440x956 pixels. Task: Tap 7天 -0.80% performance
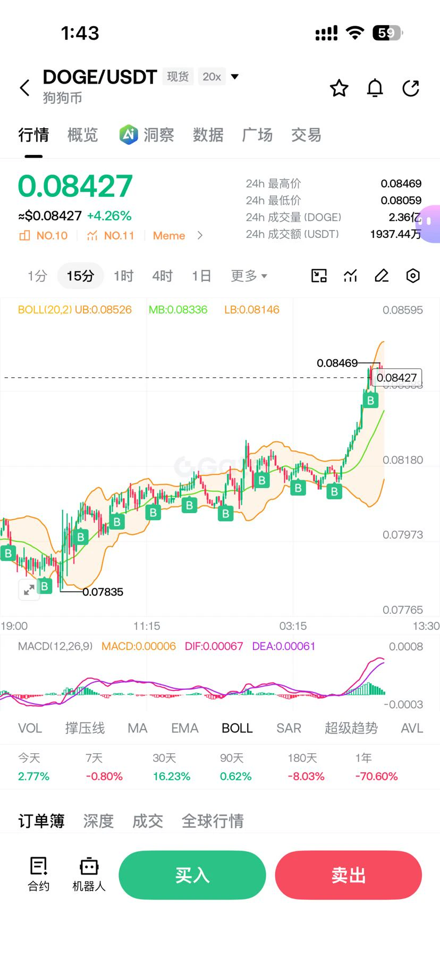(104, 767)
